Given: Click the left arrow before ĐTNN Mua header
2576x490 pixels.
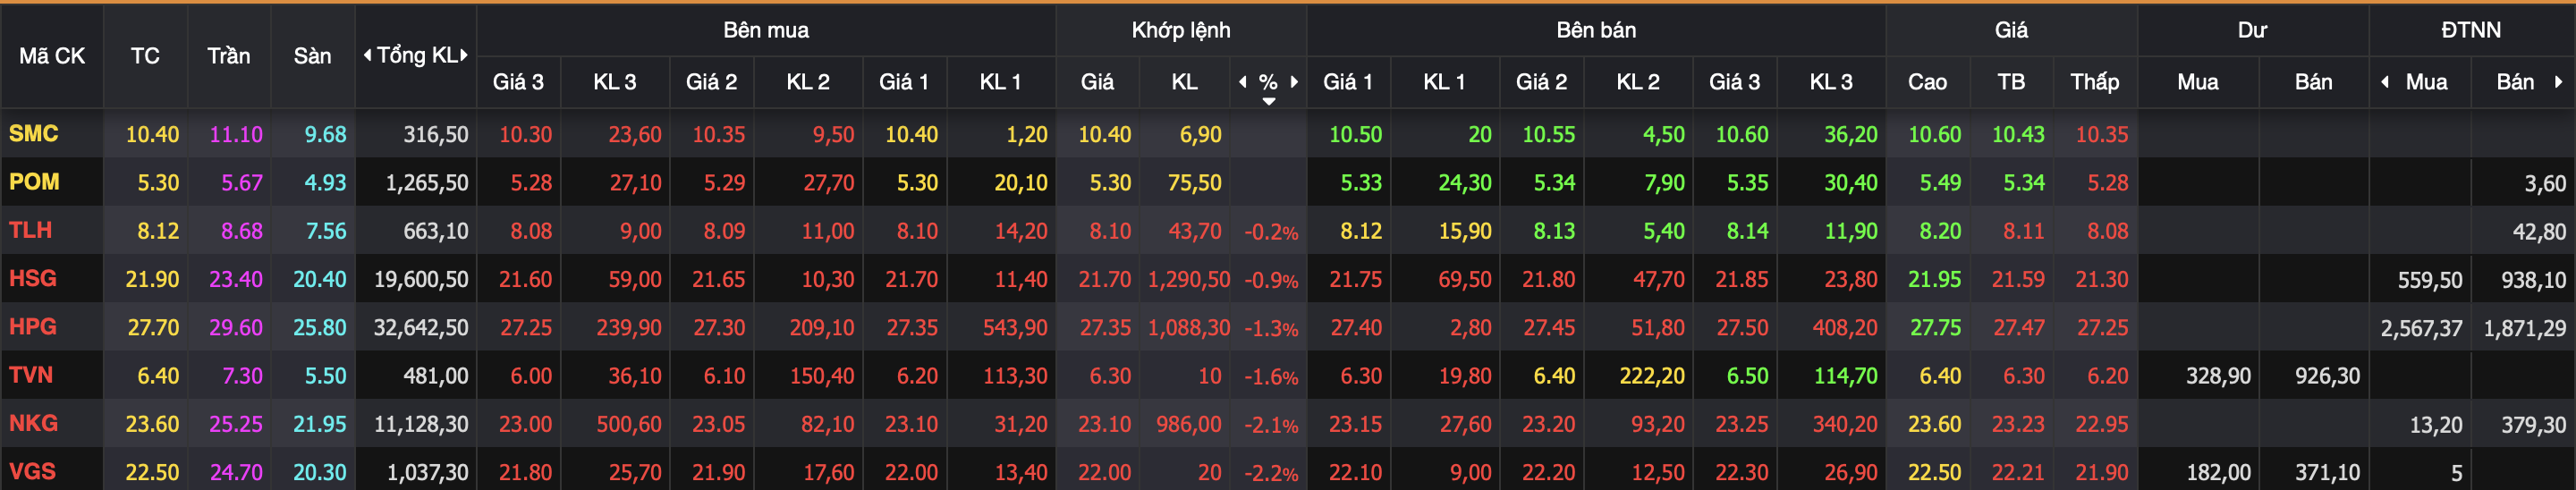Looking at the screenshot, I should tap(2385, 82).
